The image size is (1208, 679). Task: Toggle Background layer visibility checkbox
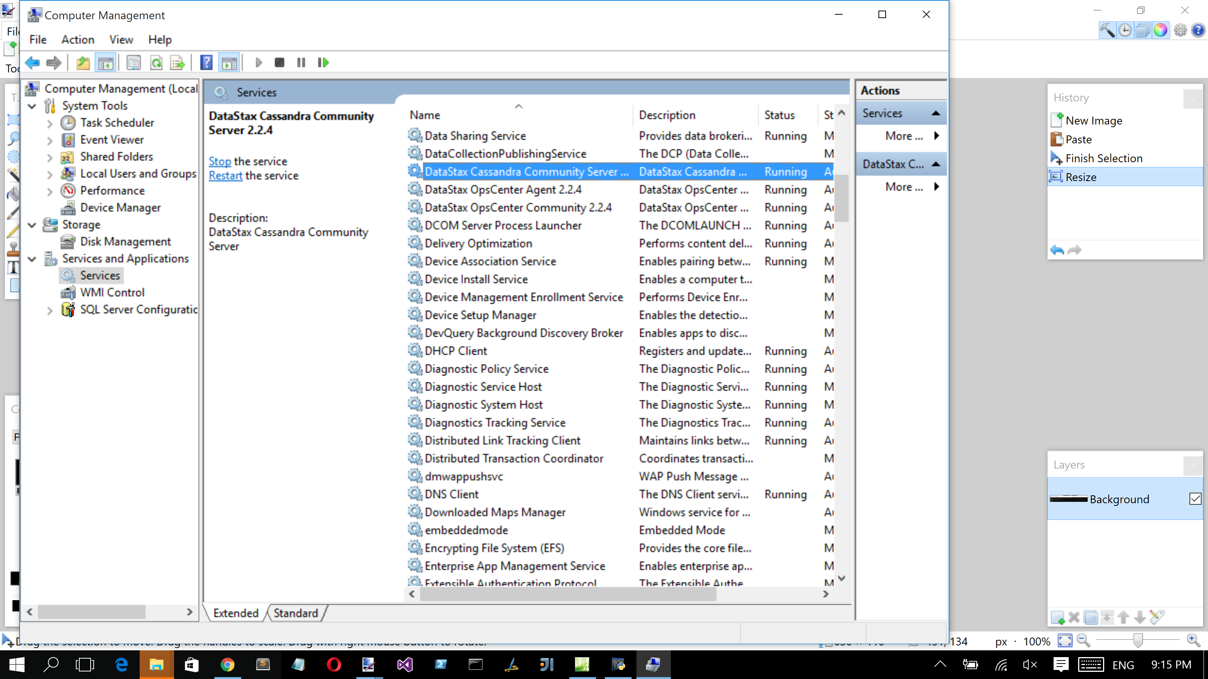[x=1195, y=499]
